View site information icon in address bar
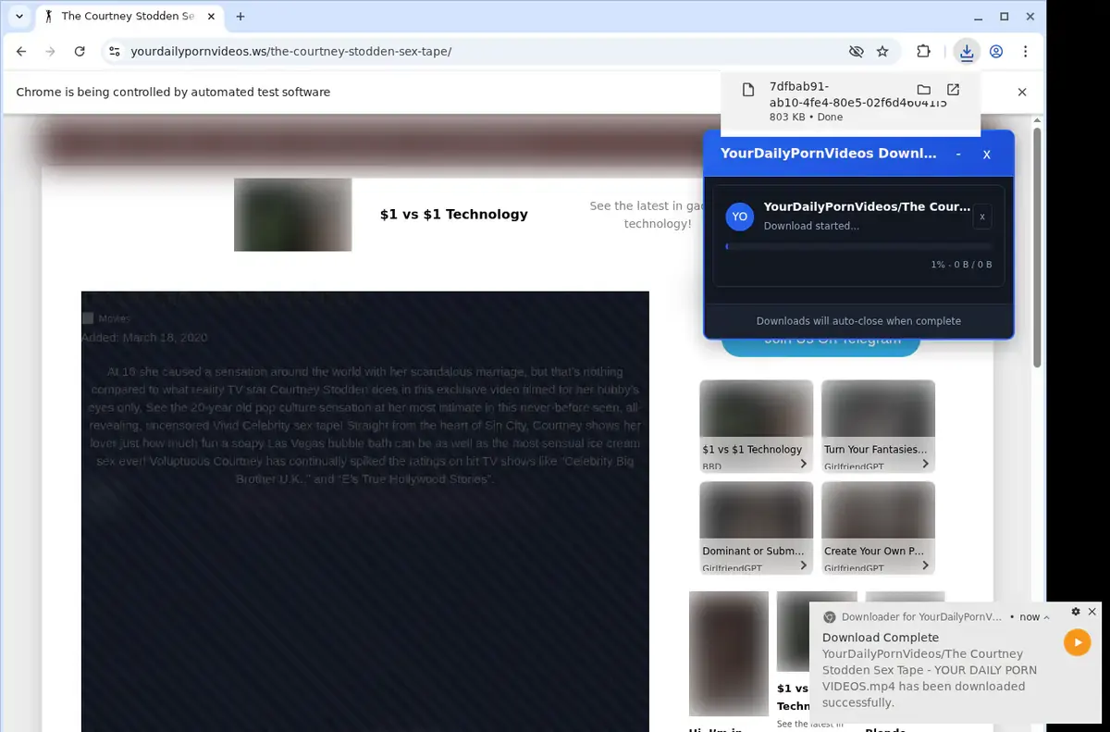Screen dimensions: 1110x732 coord(114,52)
